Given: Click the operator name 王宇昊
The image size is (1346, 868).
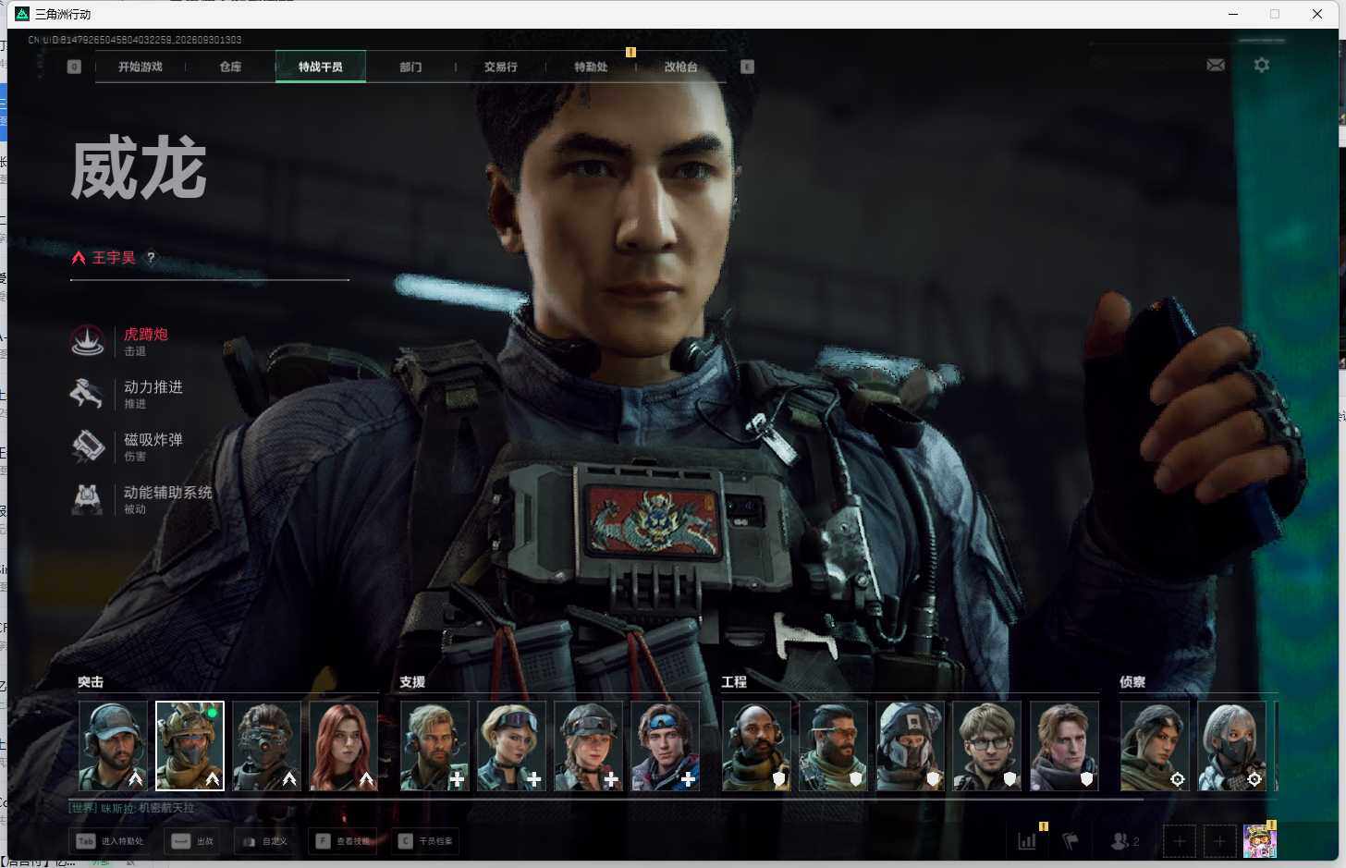Looking at the screenshot, I should pos(114,258).
